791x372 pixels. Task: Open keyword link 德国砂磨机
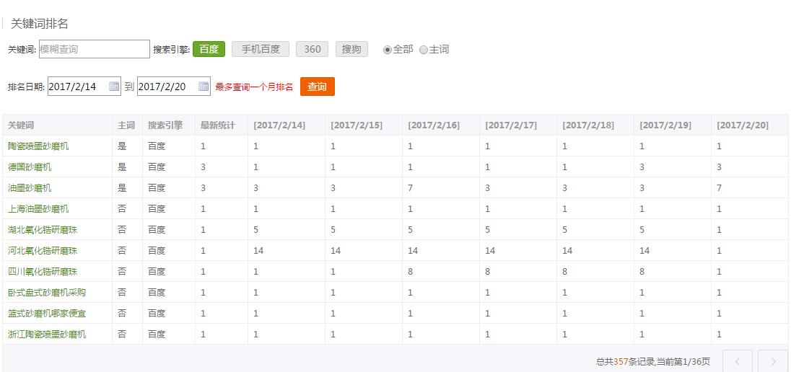pos(30,167)
